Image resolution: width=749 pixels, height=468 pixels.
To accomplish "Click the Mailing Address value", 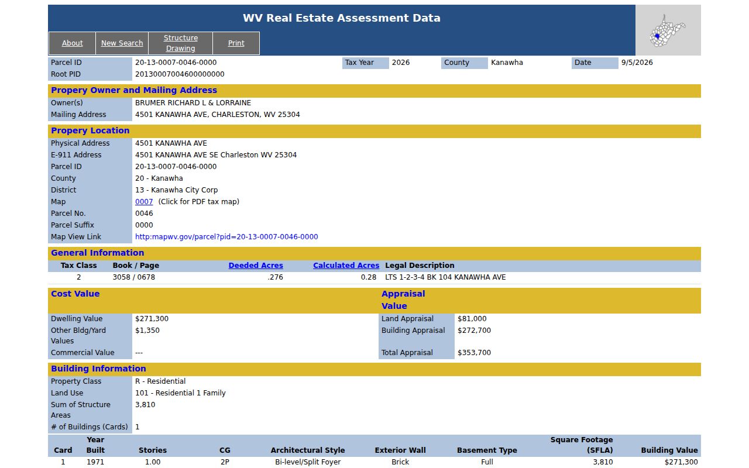I will [x=218, y=115].
